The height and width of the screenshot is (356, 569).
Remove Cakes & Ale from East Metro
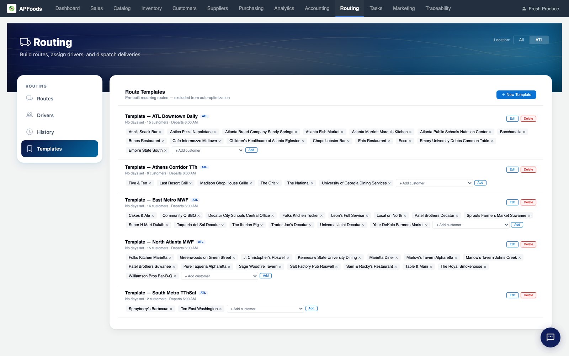pos(153,216)
